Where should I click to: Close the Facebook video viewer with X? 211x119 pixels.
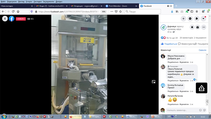(x=5, y=19)
